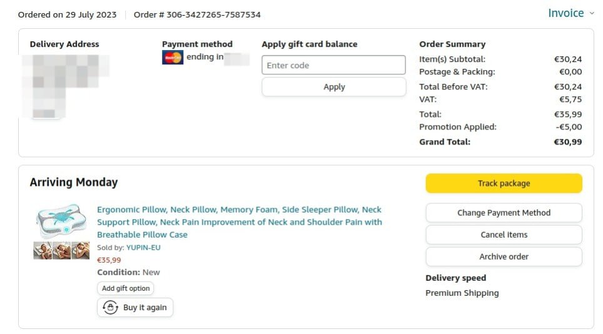Click Cancel items
Image resolution: width=603 pixels, height=334 pixels.
[504, 235]
